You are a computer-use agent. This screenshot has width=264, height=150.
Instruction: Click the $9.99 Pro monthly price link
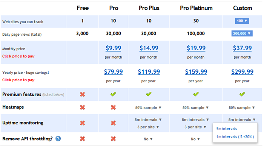pos(113,48)
